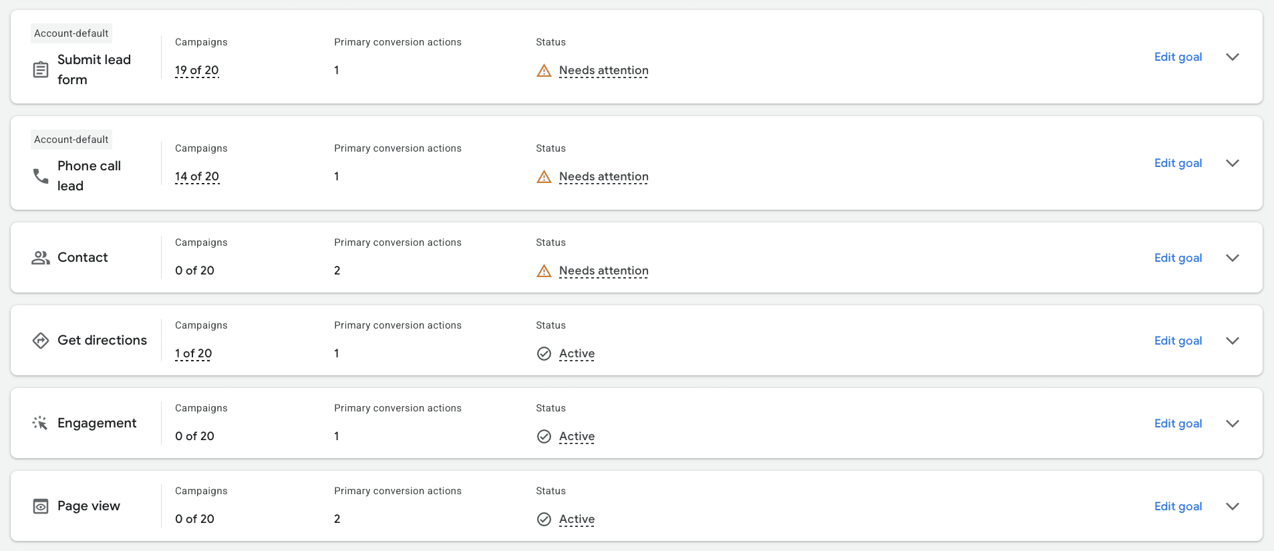The height and width of the screenshot is (551, 1274).
Task: Expand the Contact goal chevron
Action: click(1233, 258)
